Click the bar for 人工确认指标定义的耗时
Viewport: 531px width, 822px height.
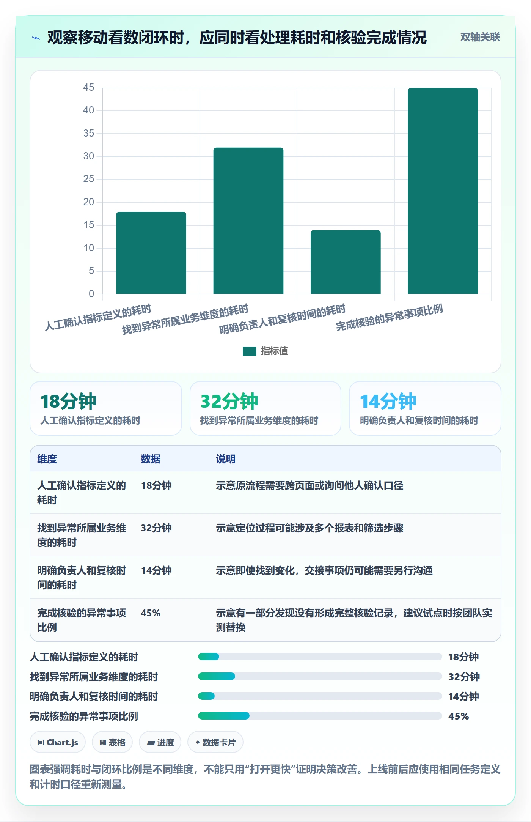(x=151, y=253)
